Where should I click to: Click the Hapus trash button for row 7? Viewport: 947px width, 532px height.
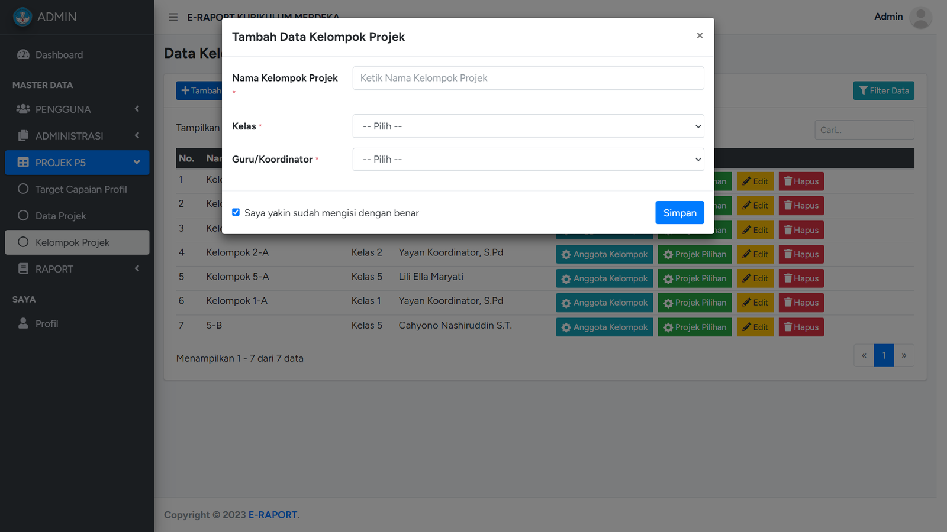[x=801, y=327]
